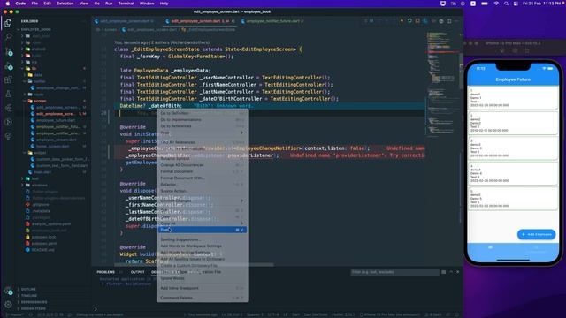Switch to employee_notifier_future.dart editor tab
Screen dimensions: 566x318
pyautogui.click(x=272, y=21)
